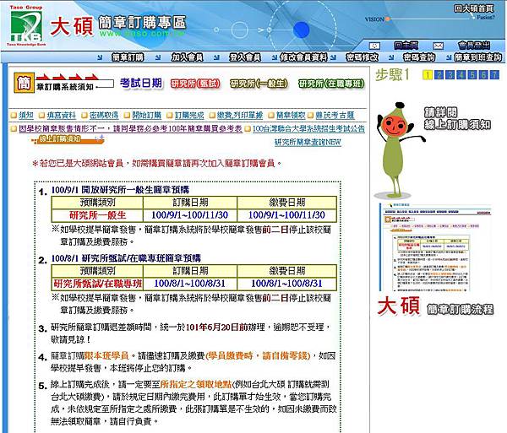This screenshot has width=507, height=433.
Task: Select the 研究所(一般生) tab
Action: point(259,84)
